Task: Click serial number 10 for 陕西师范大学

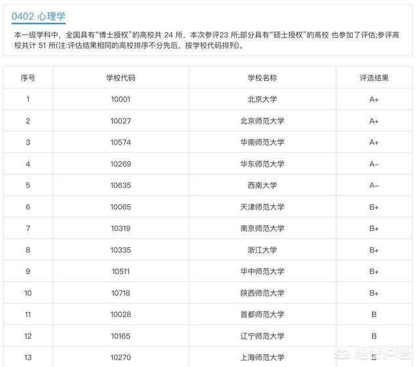Action: (x=27, y=293)
